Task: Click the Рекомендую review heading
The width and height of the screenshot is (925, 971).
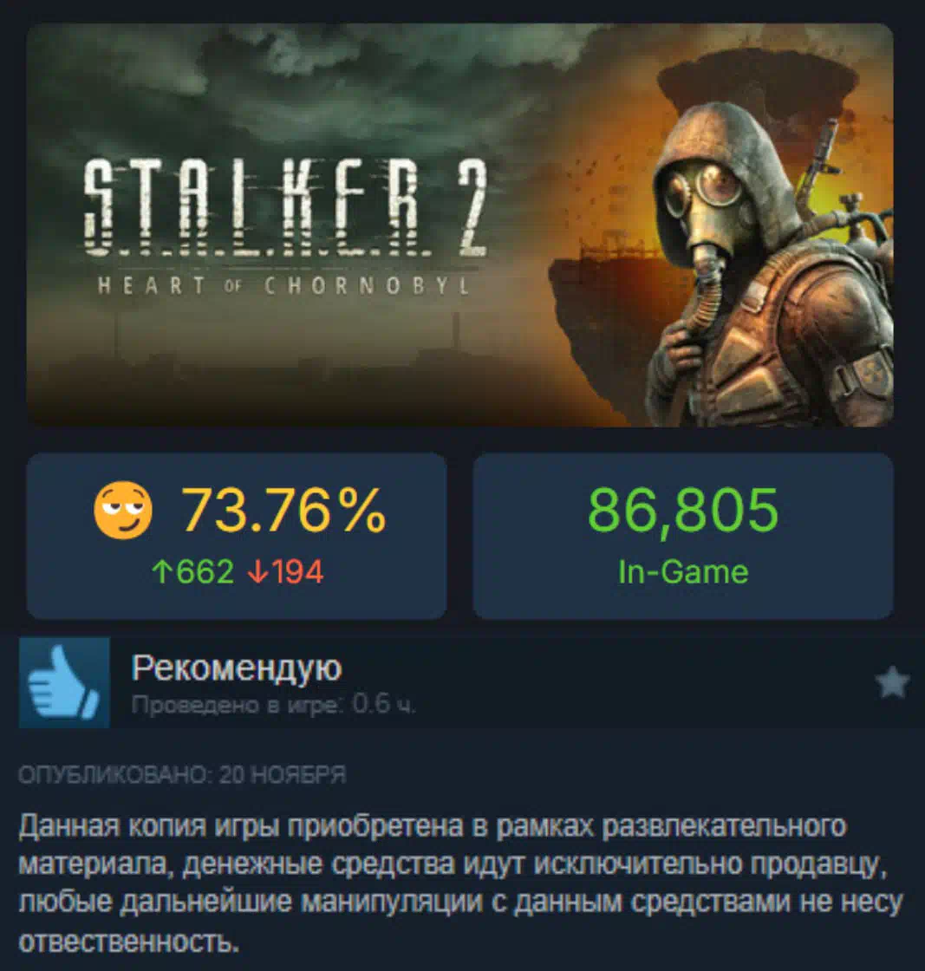Action: pos(237,668)
